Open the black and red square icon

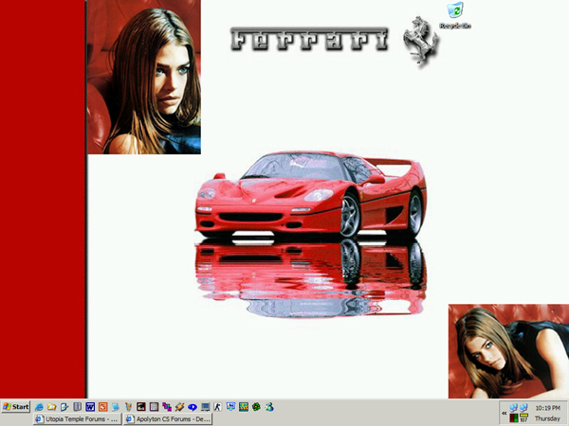click(x=141, y=407)
